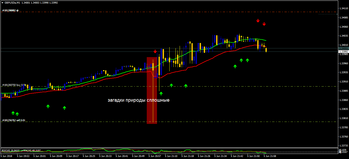349x159 pixels.
Task: Click the "5 Jun 21:42" time axis label
Action: click(x=237, y=156)
